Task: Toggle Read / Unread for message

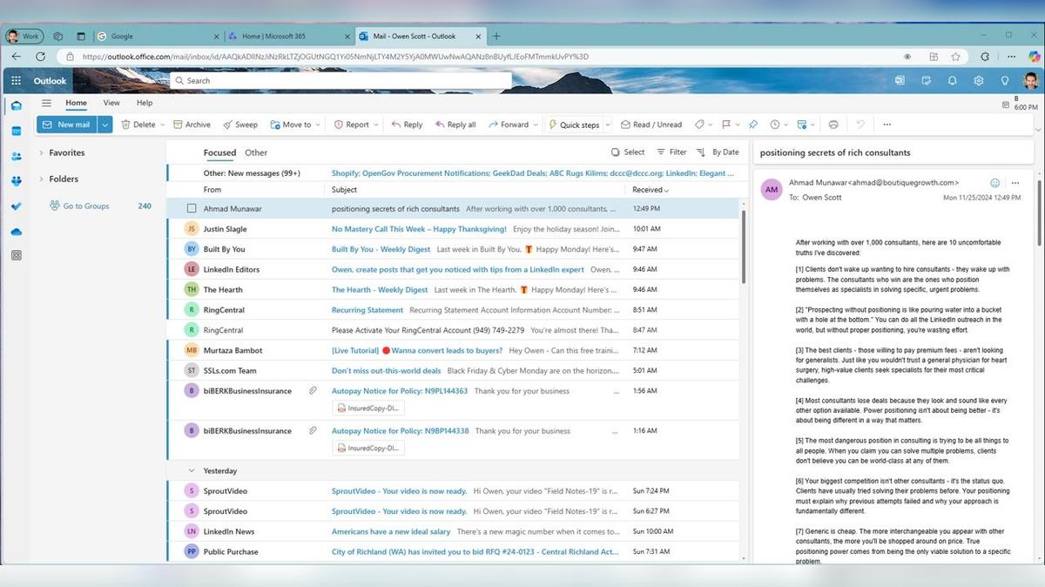Action: click(x=651, y=125)
